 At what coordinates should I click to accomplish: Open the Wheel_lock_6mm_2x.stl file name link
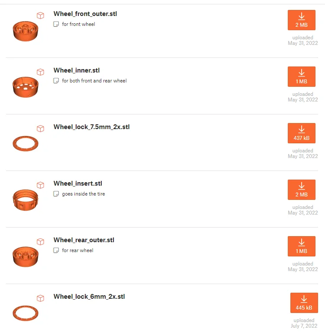pyautogui.click(x=89, y=297)
